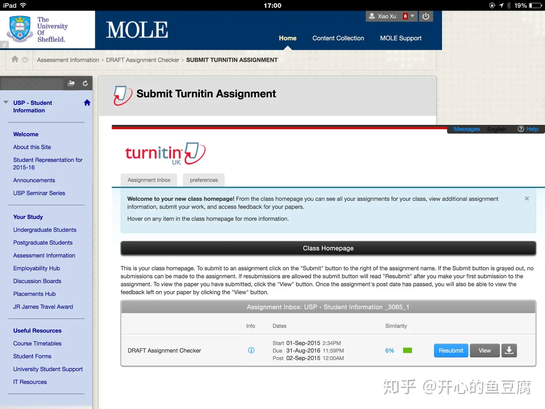Click the iPad battery status icon
This screenshot has height=409, width=545.
tap(536, 5)
